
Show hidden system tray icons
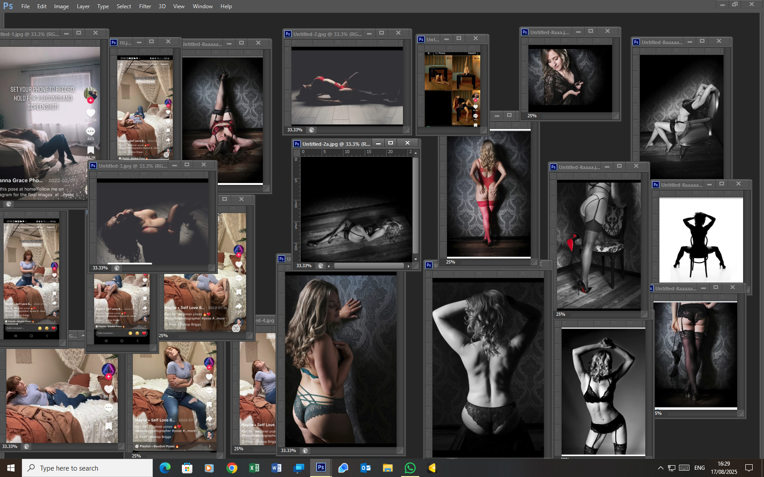click(x=660, y=468)
